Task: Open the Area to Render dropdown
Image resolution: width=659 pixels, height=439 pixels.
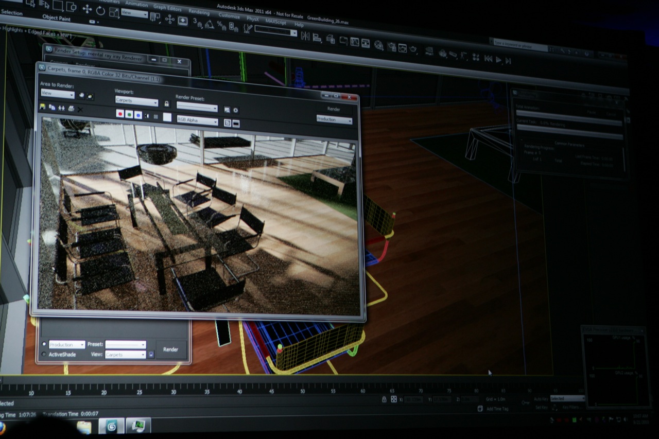Action: (x=58, y=94)
